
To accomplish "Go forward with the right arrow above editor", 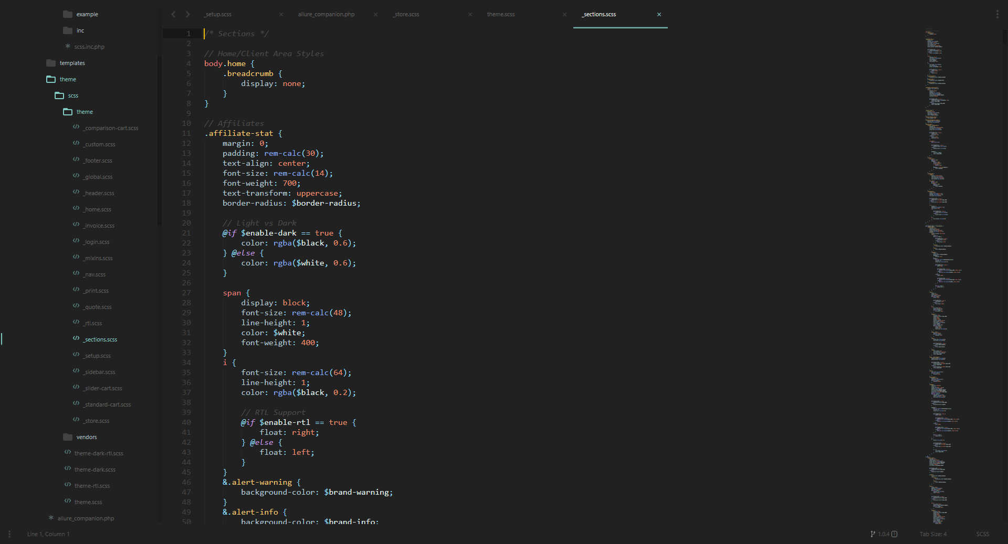I will pos(187,14).
